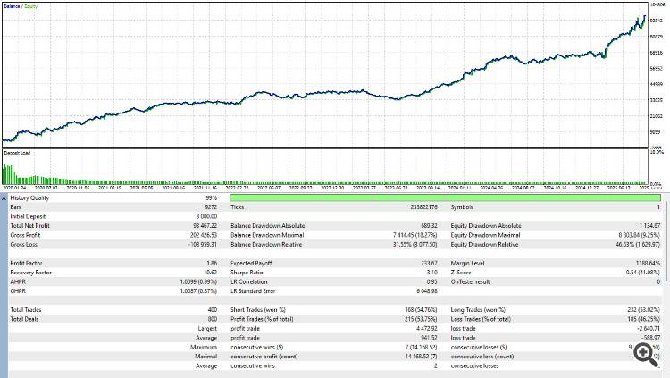
Task: Click the Sharpe Ratio value 3.10
Action: (432, 273)
